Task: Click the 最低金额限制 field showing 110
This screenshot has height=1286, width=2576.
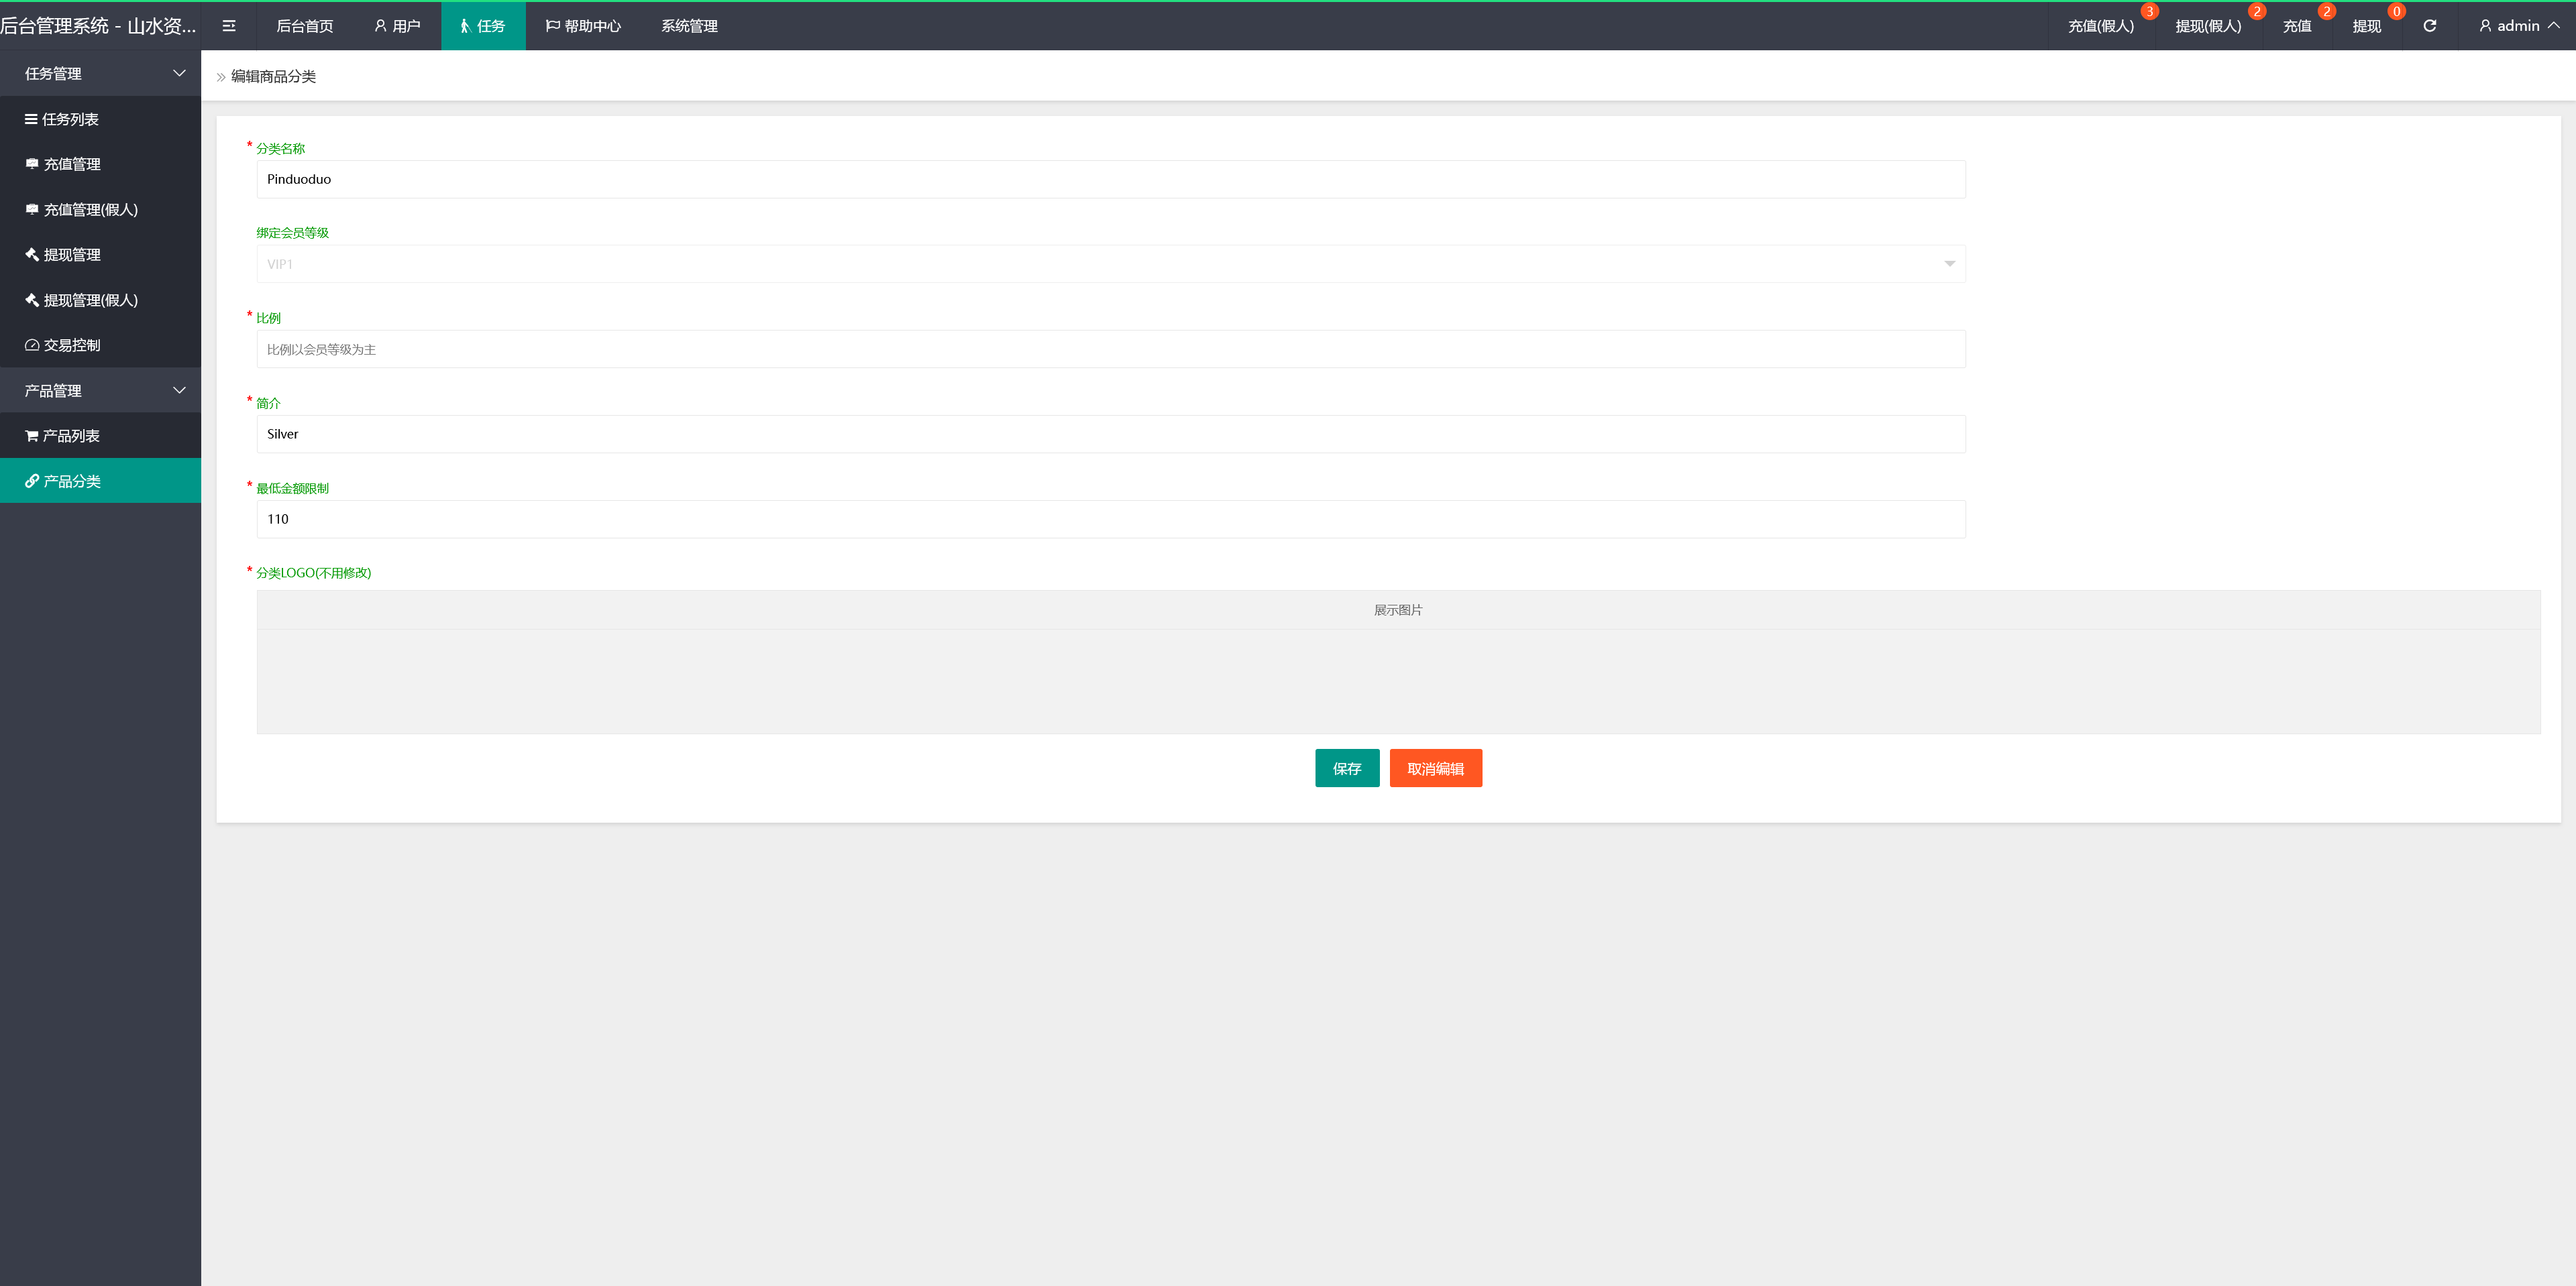Action: click(1110, 518)
